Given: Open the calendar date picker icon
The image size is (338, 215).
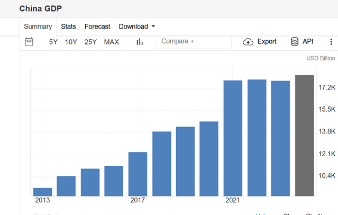Looking at the screenshot, I should pos(29,42).
